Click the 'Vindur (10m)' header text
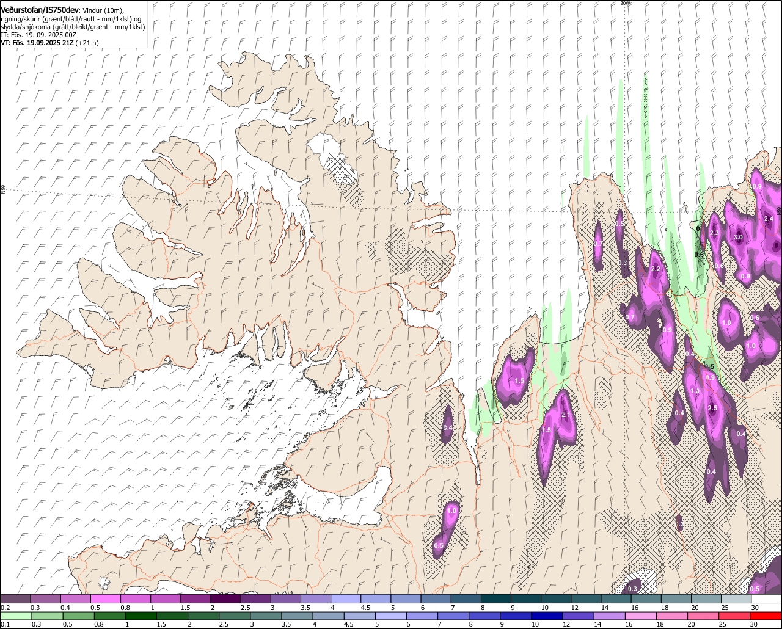The image size is (782, 629). 103,10
